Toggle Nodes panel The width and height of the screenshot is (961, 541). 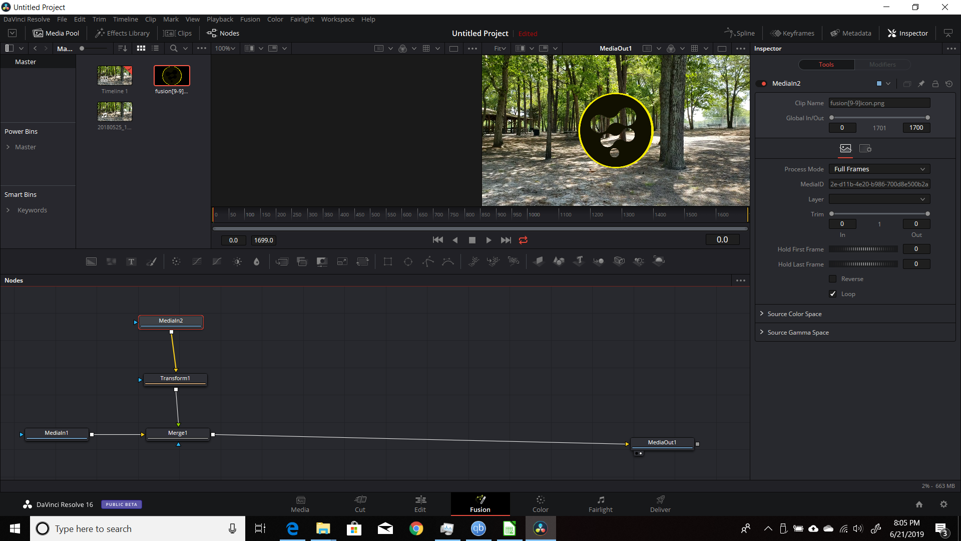(x=223, y=33)
